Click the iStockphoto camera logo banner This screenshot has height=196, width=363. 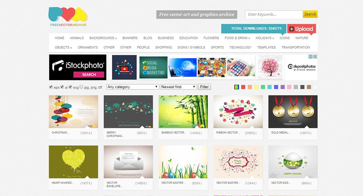coord(78,67)
